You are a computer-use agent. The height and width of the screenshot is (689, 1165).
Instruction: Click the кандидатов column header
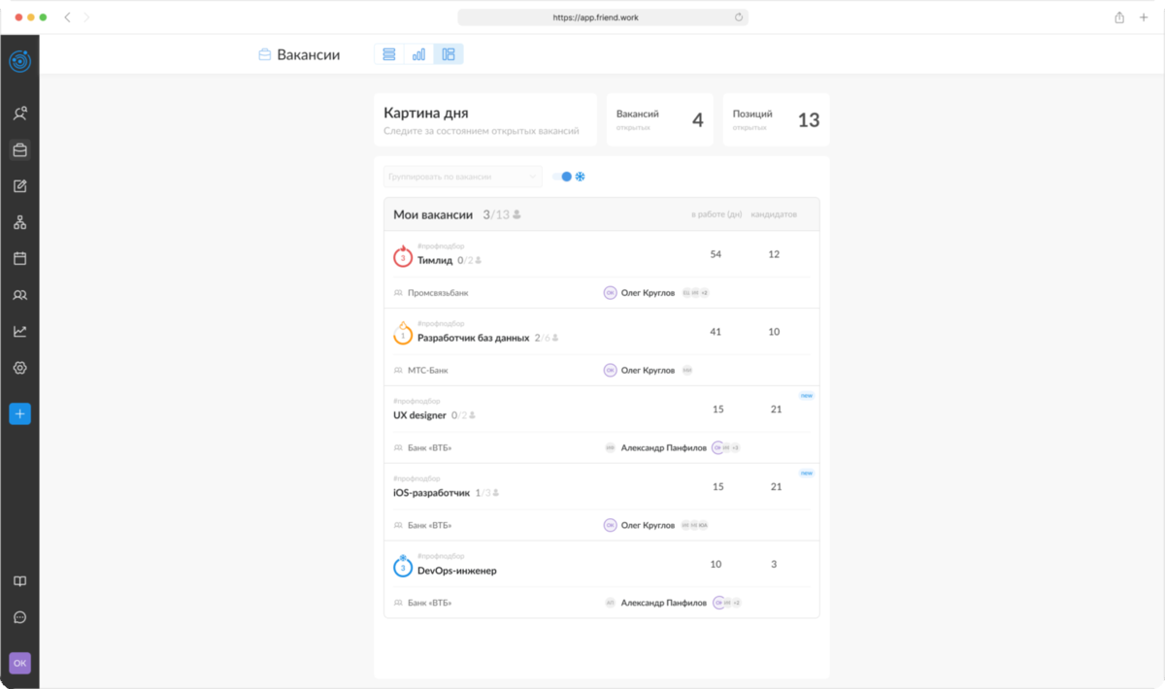pyautogui.click(x=774, y=214)
